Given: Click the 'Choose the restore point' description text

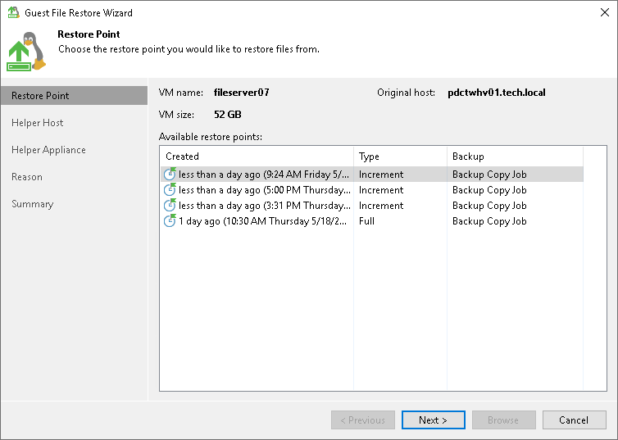Looking at the screenshot, I should coord(189,49).
